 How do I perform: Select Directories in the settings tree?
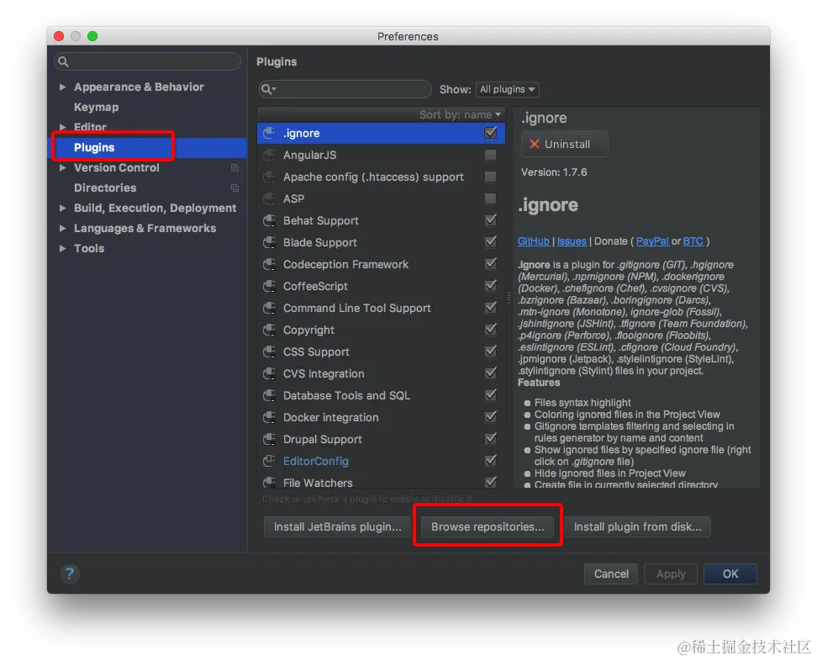[105, 188]
